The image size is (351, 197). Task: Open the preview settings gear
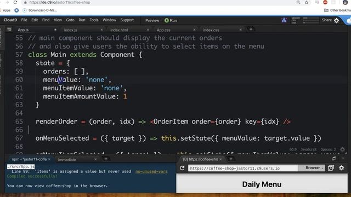(341, 168)
